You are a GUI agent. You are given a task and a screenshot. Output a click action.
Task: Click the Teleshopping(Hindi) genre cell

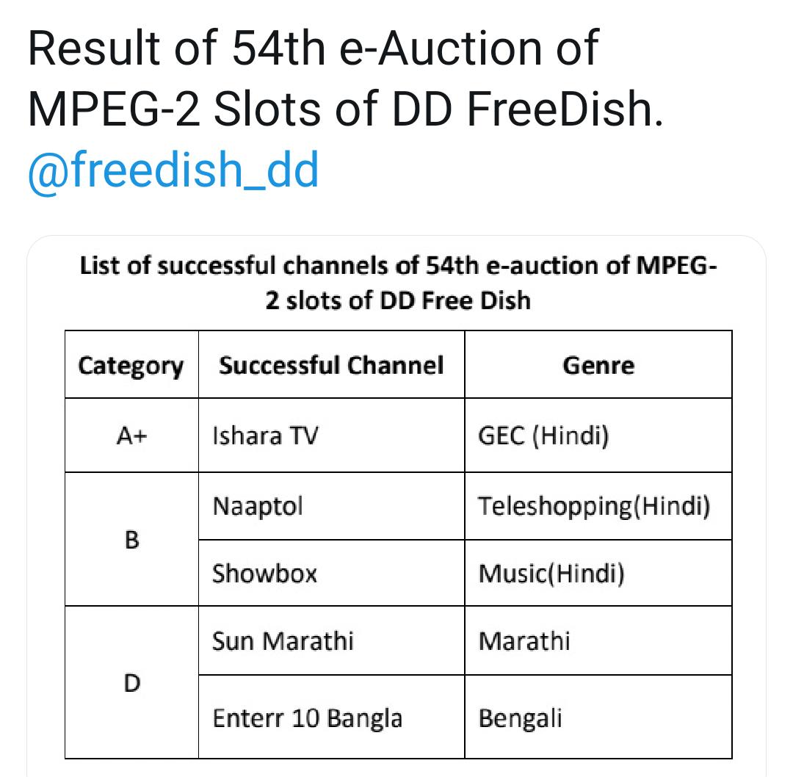click(x=598, y=506)
